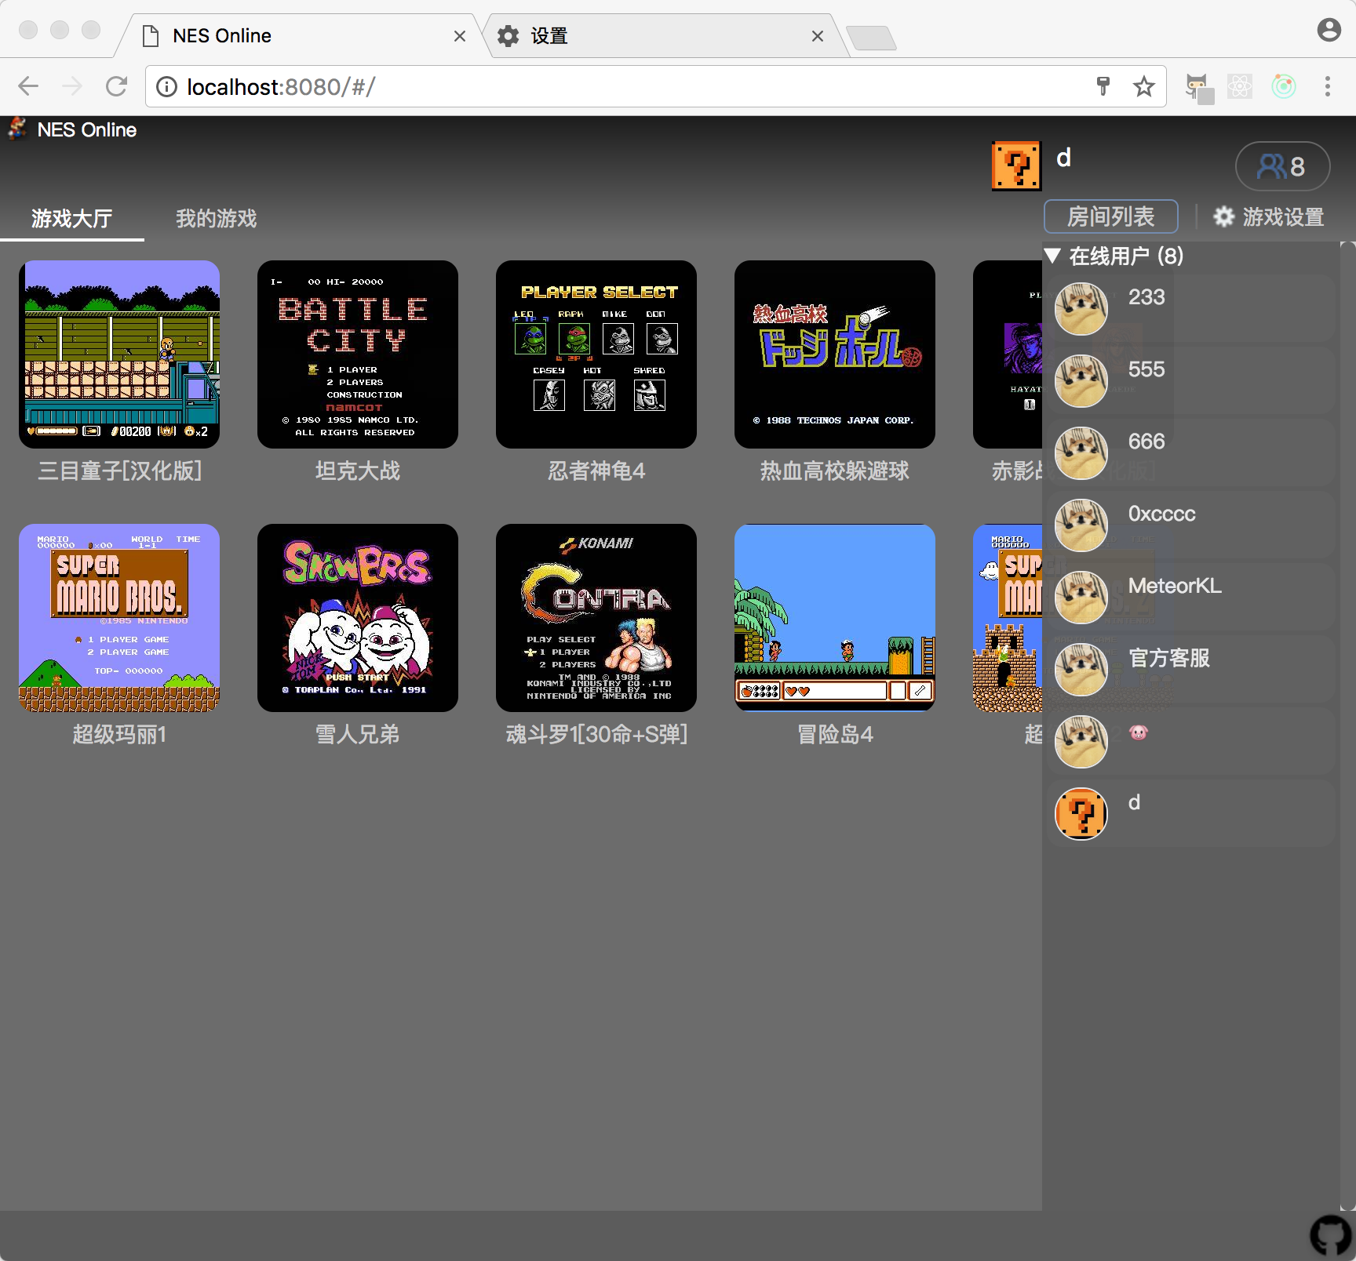The image size is (1356, 1261).
Task: Click the pig emoji username in online list
Action: pos(1138,732)
